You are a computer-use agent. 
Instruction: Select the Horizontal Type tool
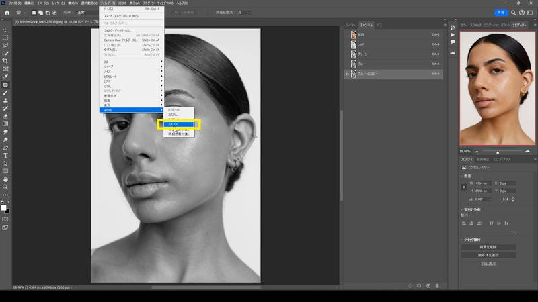[5, 155]
